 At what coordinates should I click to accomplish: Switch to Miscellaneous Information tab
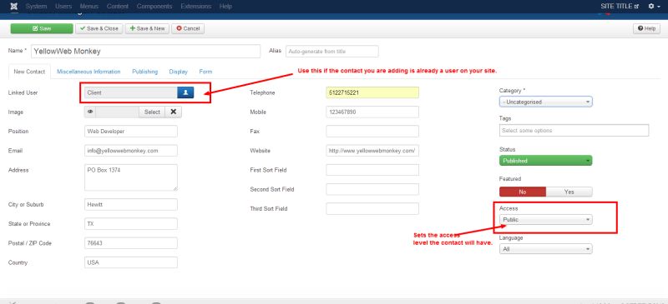click(89, 72)
